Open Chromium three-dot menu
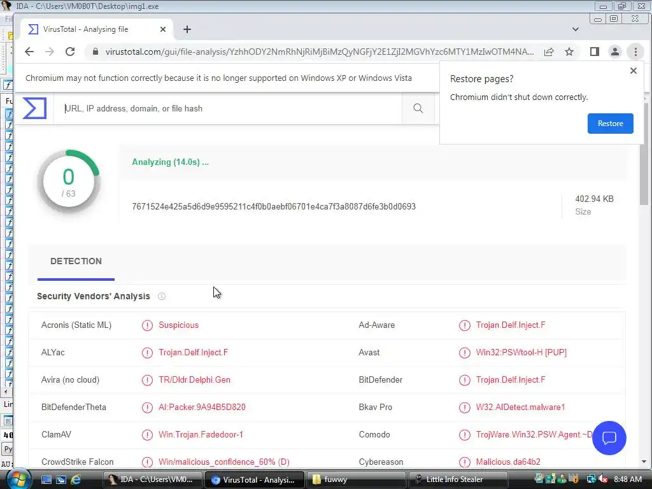The height and width of the screenshot is (489, 652). (x=635, y=52)
